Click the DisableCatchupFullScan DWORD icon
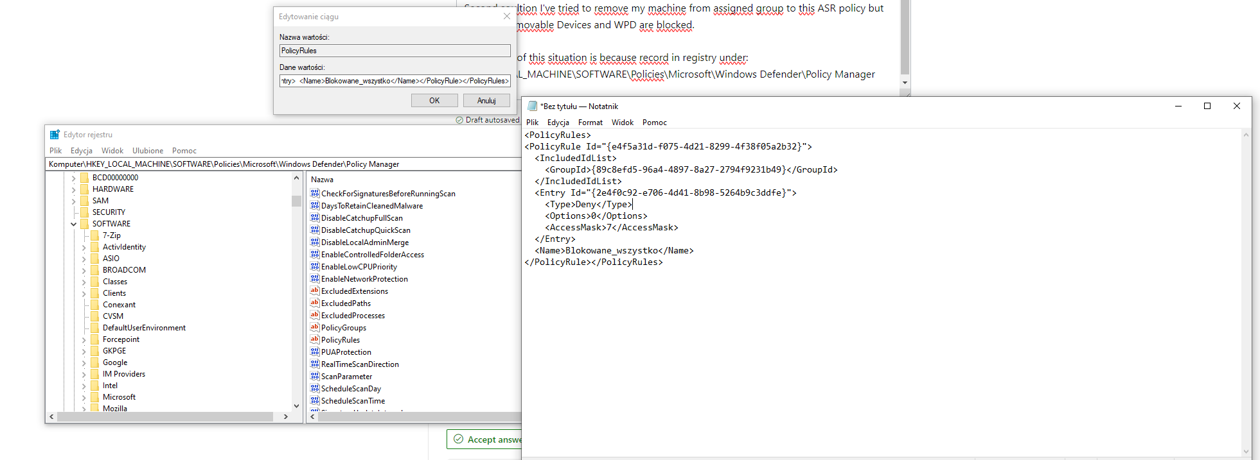Viewport: 1260px width, 460px height. [315, 217]
